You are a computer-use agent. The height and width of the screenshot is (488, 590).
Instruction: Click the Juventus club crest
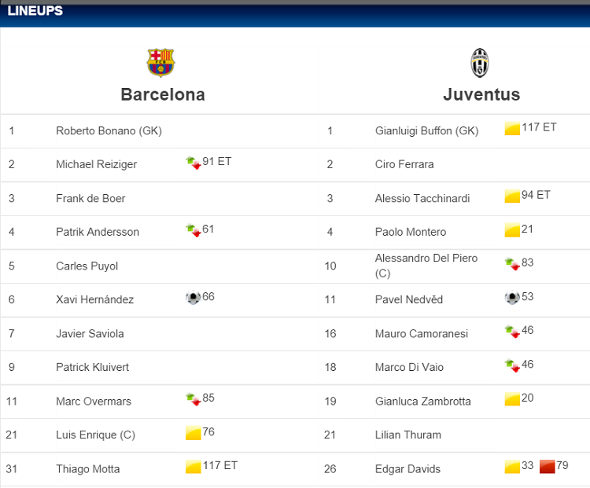480,62
